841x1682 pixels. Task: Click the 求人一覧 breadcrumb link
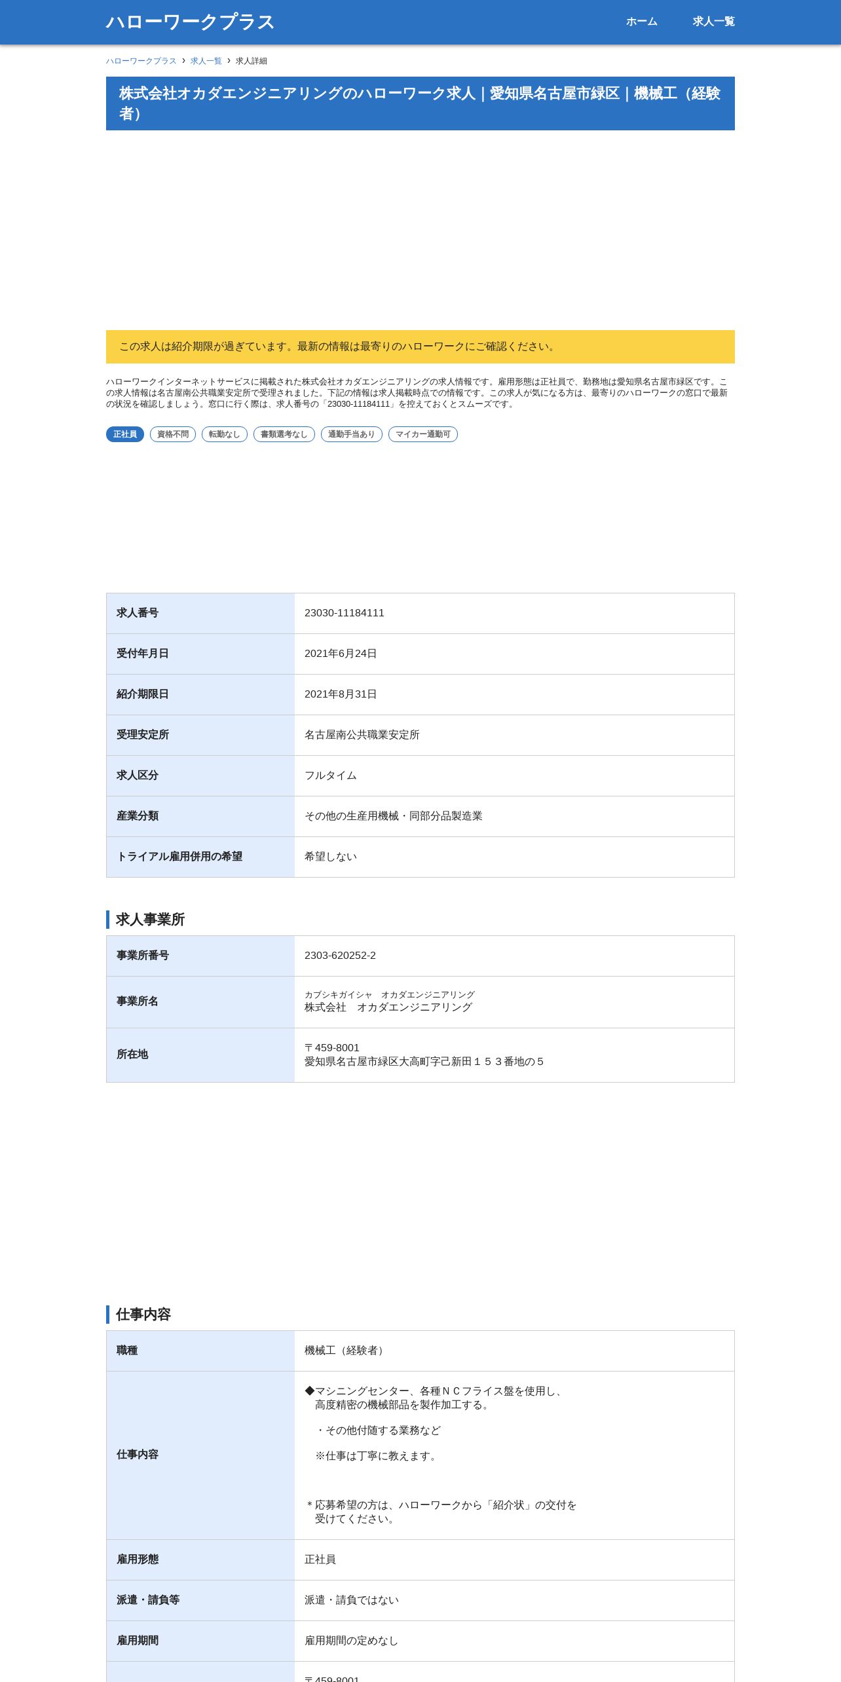point(206,61)
